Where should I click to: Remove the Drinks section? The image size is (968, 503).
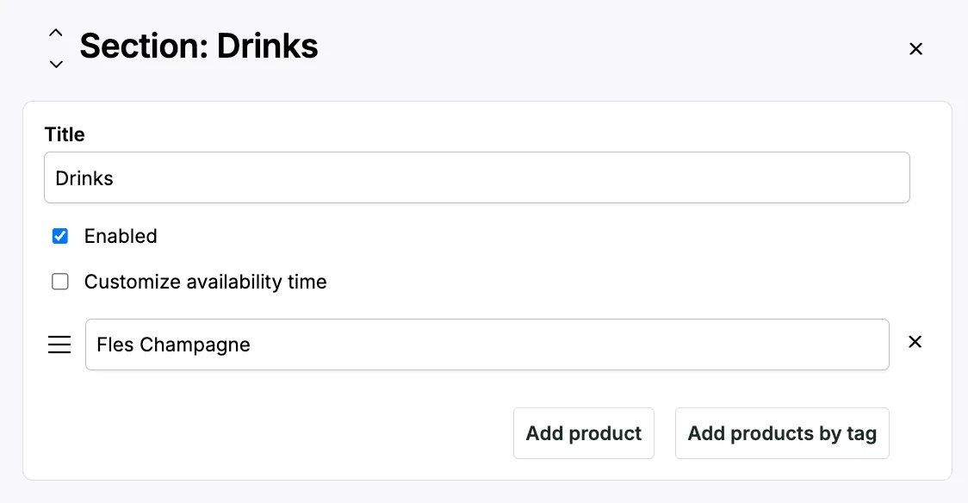tap(915, 49)
